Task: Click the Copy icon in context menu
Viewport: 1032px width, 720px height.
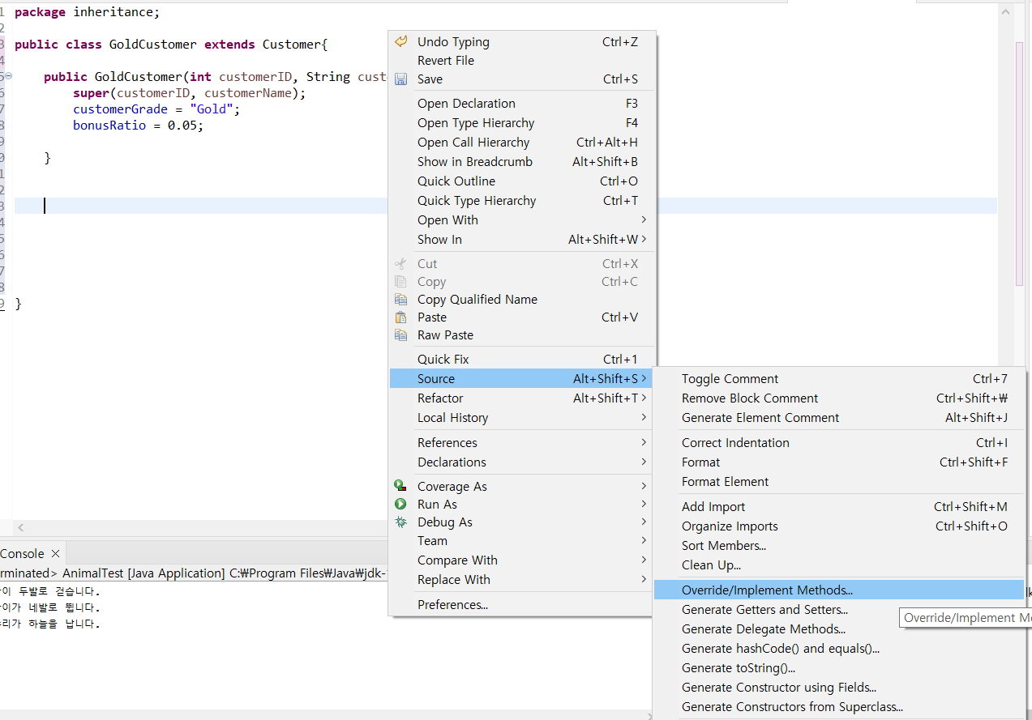Action: coord(400,282)
